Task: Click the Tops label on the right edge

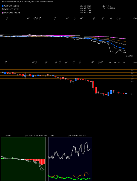Action: click(135, 18)
